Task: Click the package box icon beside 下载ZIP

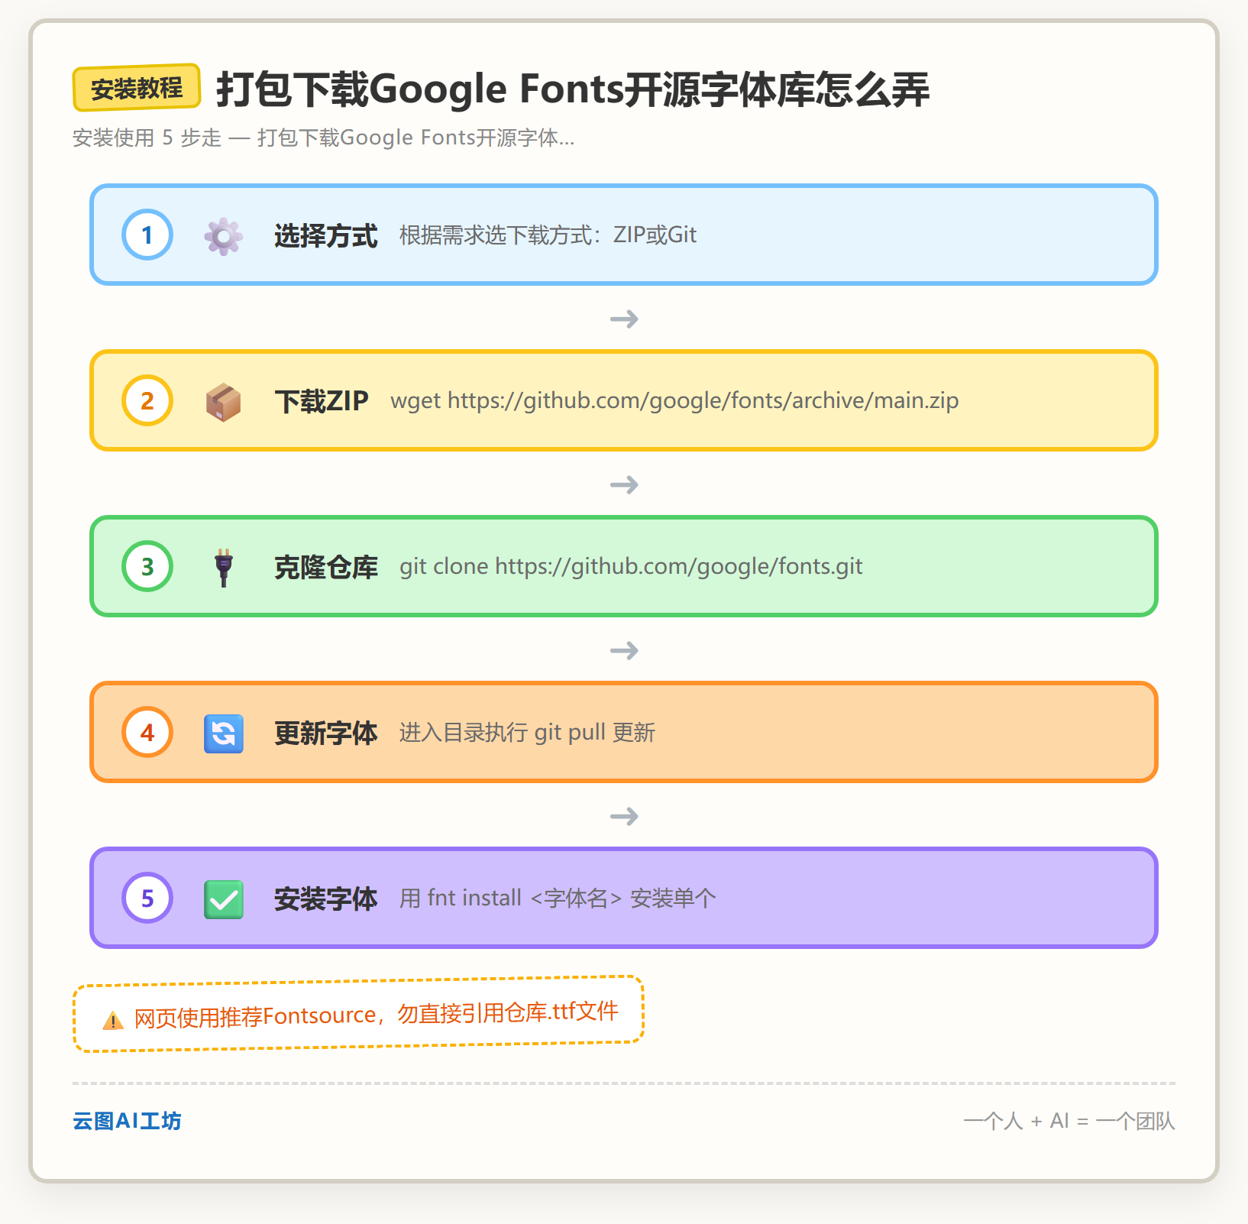Action: tap(224, 402)
